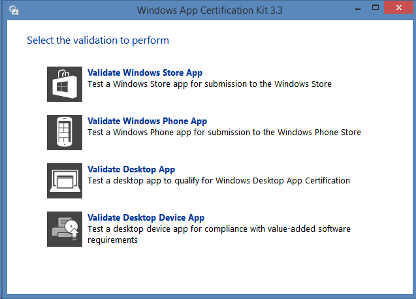Open Validate Windows Phone App link
The image size is (416, 299).
point(147,121)
